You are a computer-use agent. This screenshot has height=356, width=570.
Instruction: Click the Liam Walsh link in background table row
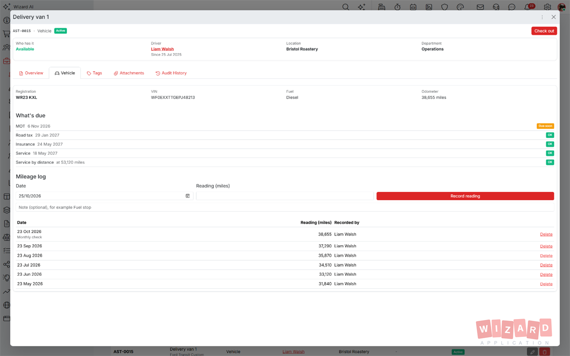click(x=293, y=352)
